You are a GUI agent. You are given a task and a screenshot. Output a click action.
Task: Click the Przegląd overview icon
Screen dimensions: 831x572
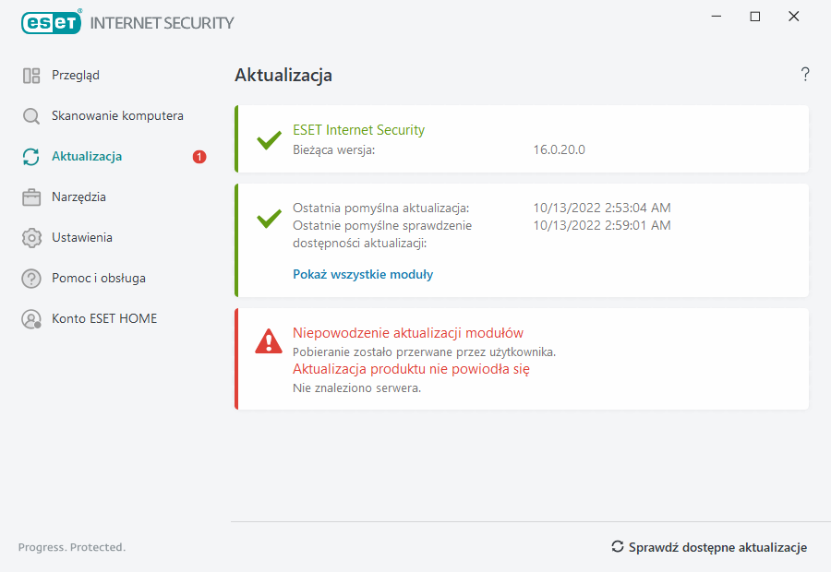pyautogui.click(x=31, y=76)
